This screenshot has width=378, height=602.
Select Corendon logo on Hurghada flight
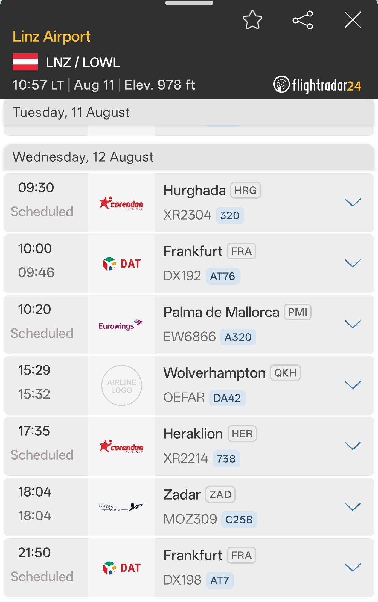(x=121, y=203)
